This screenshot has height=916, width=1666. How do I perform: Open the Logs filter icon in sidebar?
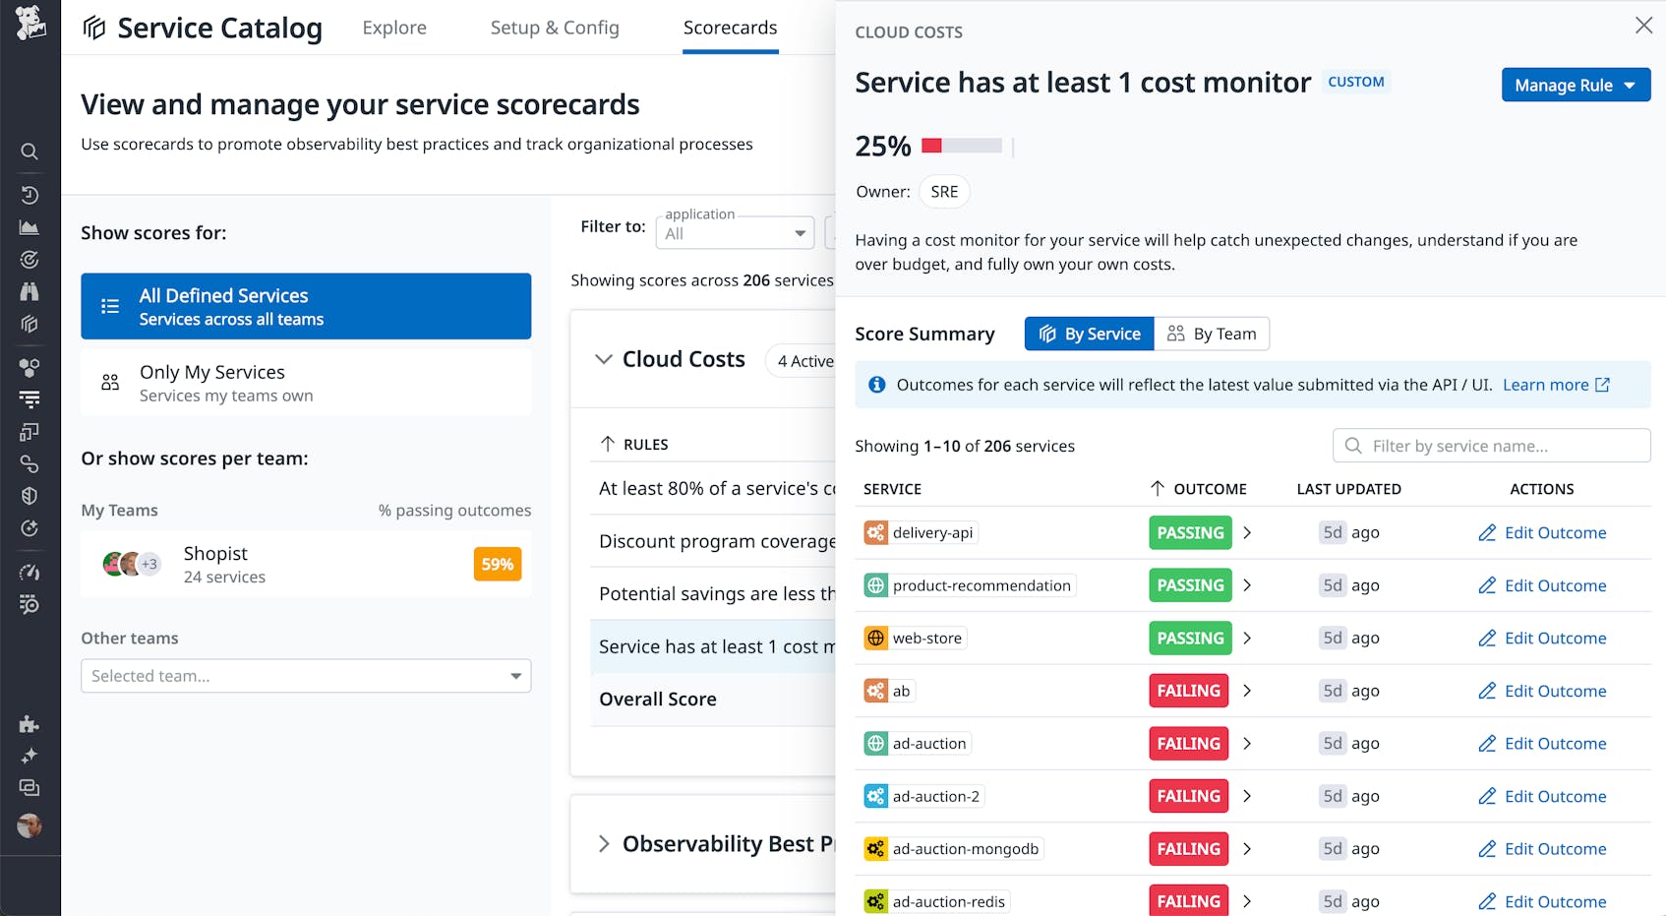30,398
